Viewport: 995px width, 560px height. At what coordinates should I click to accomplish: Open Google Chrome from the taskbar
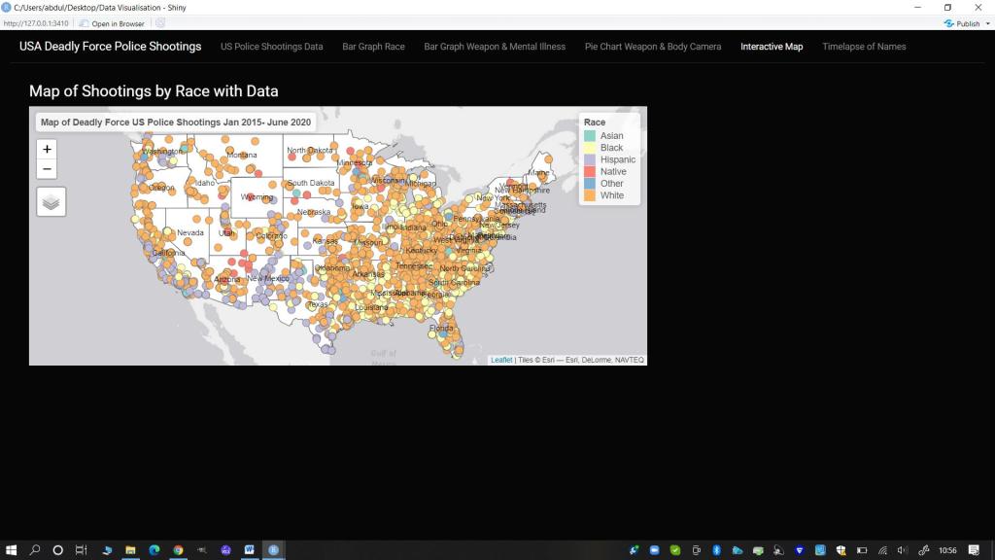pos(178,550)
